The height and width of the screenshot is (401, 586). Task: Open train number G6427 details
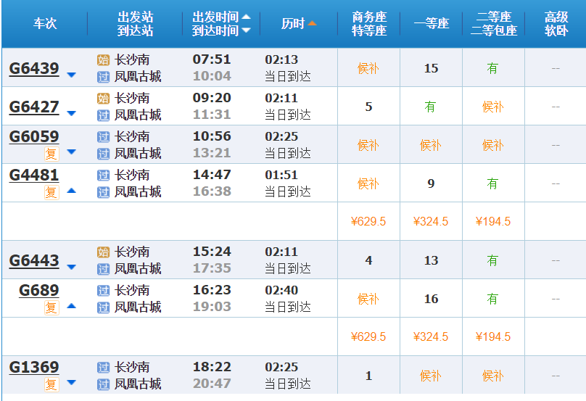click(34, 107)
